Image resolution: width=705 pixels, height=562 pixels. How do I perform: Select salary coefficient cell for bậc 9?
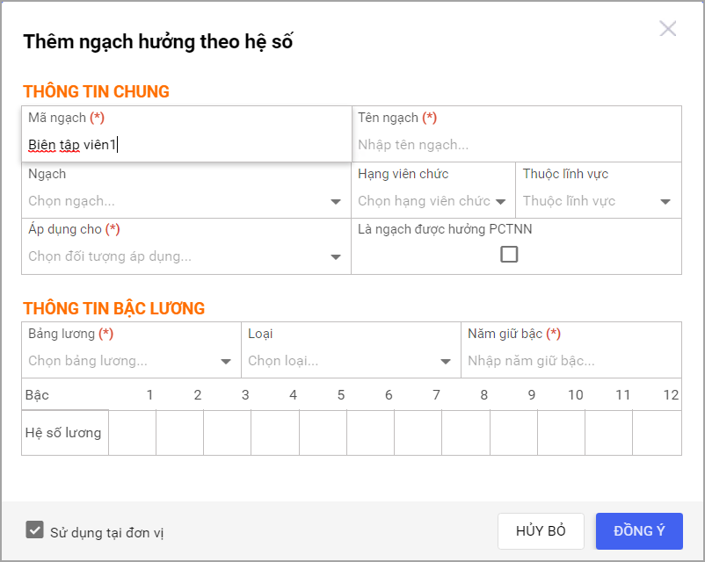[513, 433]
